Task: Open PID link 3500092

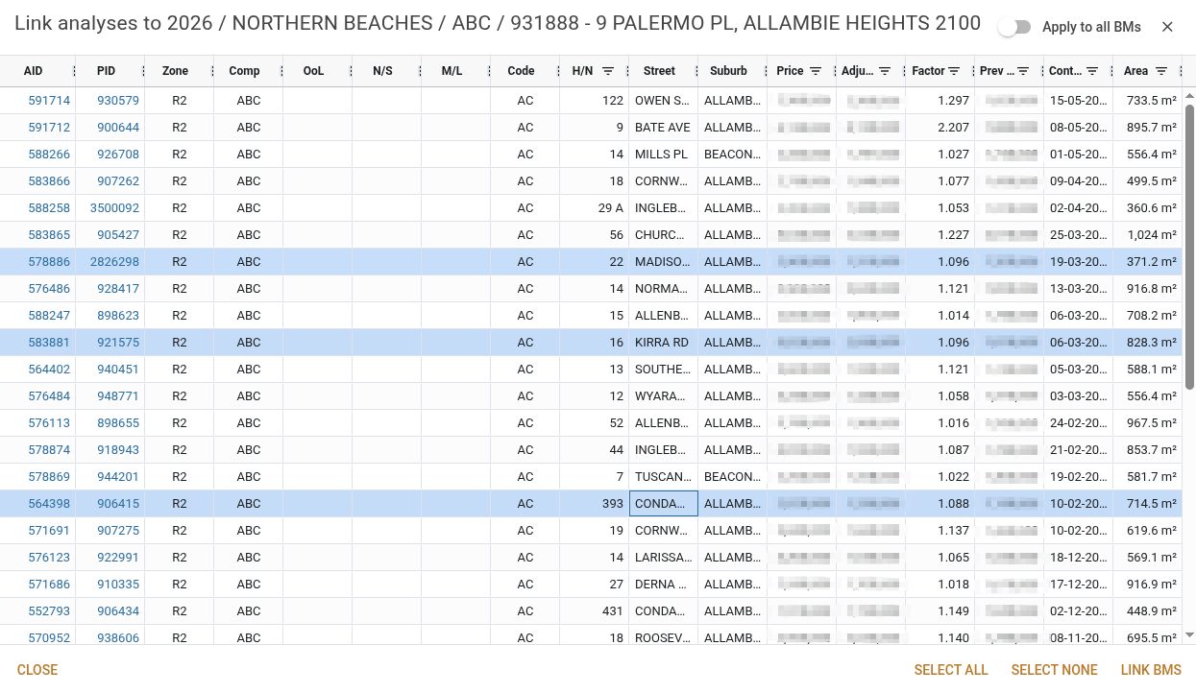Action: [114, 207]
